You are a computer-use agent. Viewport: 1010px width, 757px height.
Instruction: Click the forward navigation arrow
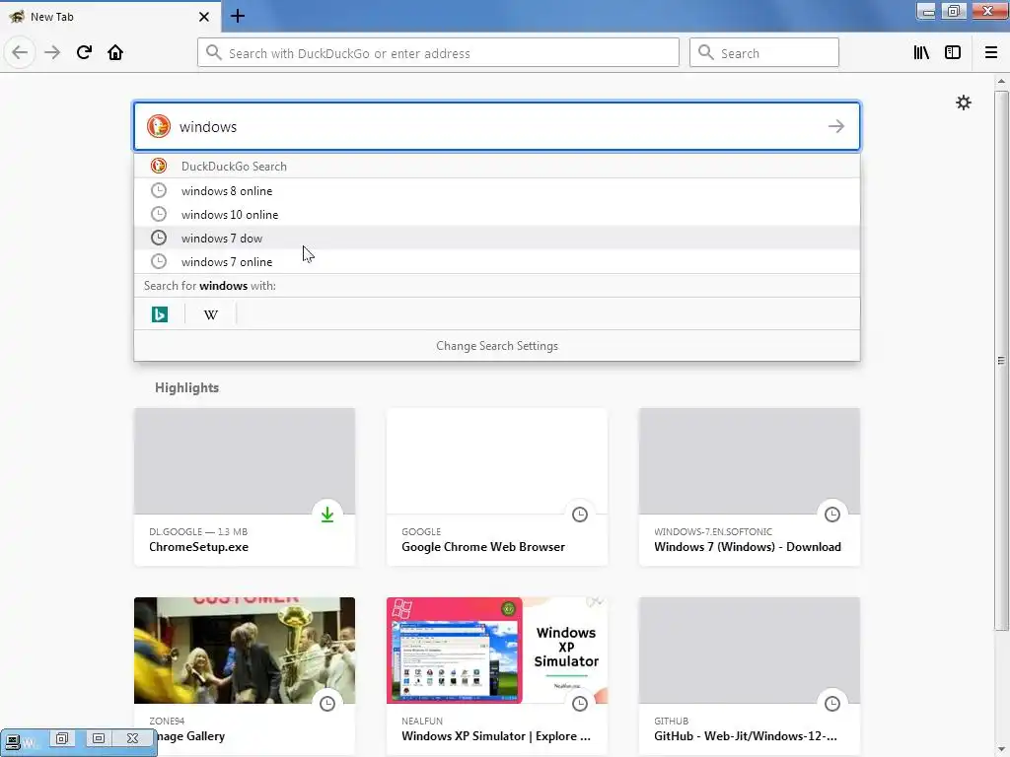[52, 52]
